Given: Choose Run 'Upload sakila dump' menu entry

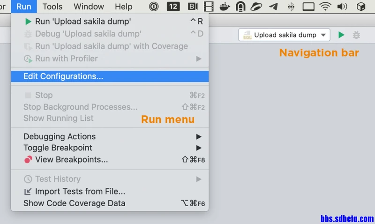Looking at the screenshot, I should pos(110,22).
